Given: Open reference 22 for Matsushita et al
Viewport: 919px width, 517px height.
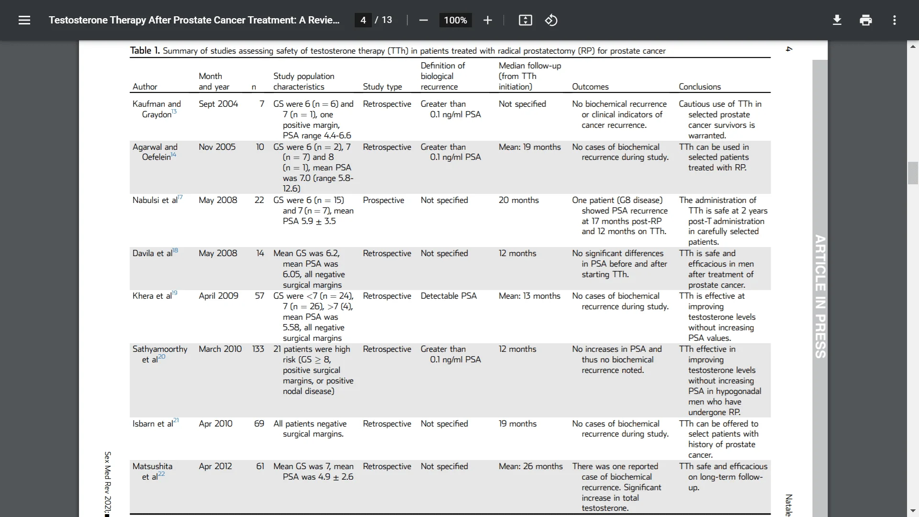Looking at the screenshot, I should tap(161, 474).
